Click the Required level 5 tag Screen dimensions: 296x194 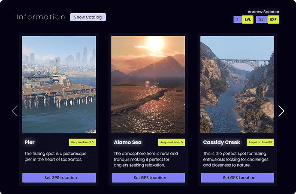click(171, 142)
